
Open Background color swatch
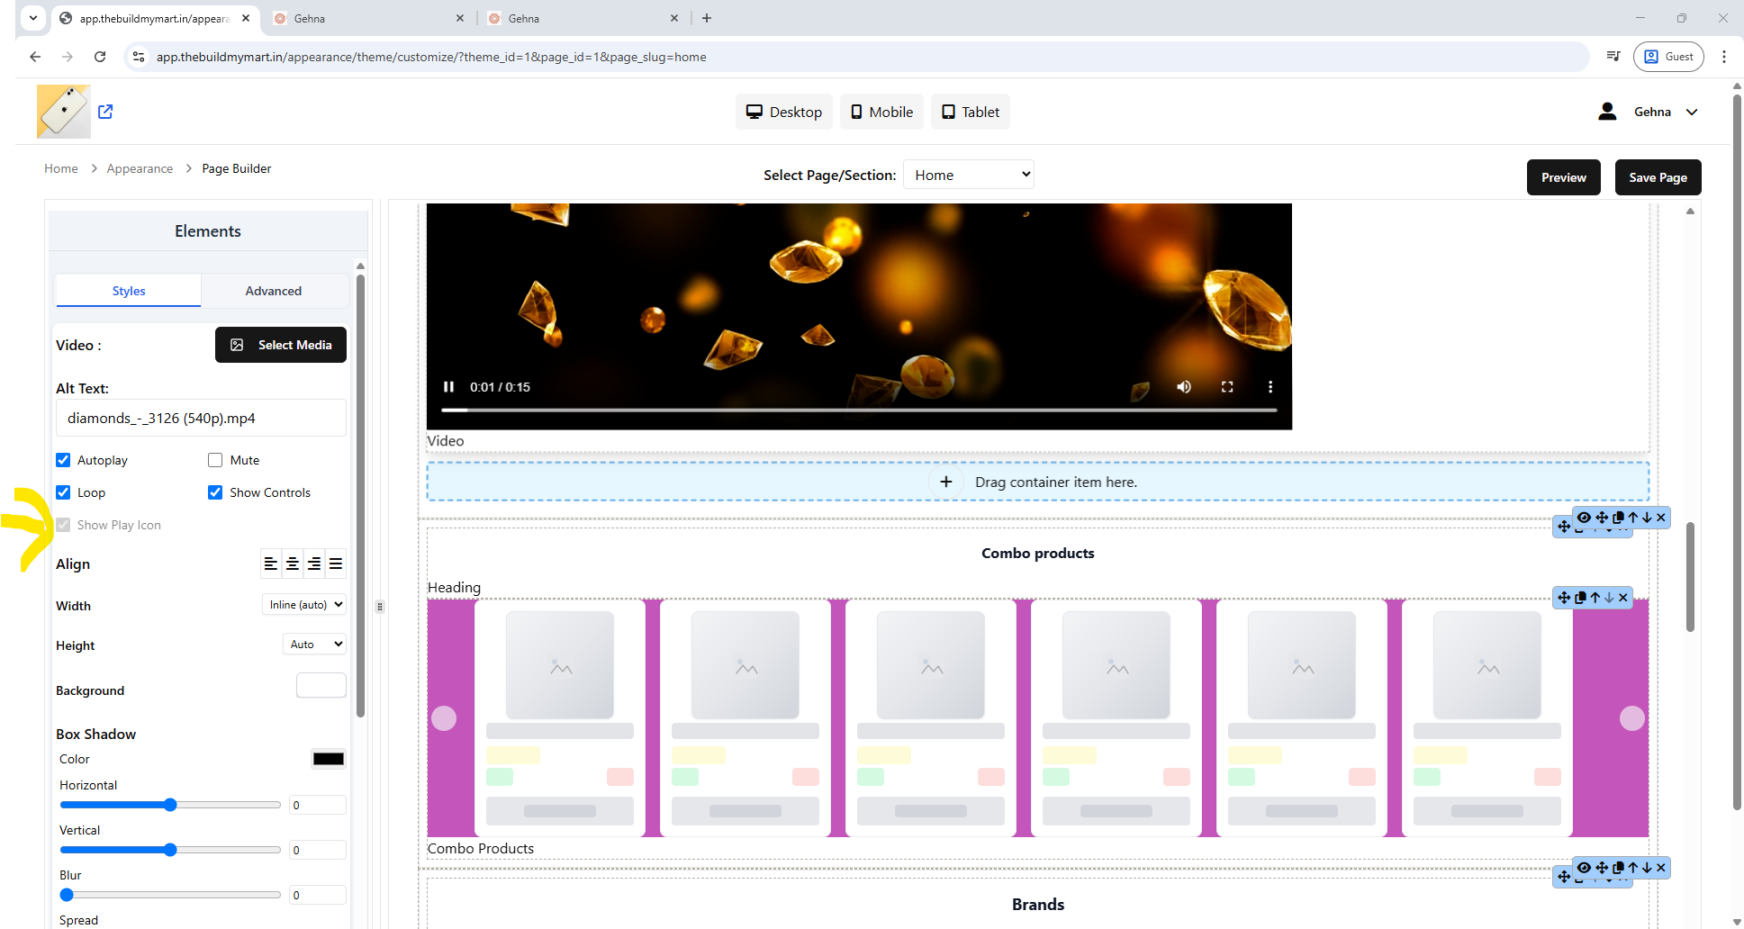pyautogui.click(x=321, y=686)
